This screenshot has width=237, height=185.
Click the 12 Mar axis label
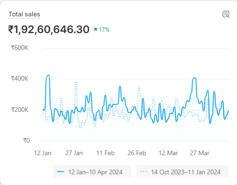click(x=168, y=153)
